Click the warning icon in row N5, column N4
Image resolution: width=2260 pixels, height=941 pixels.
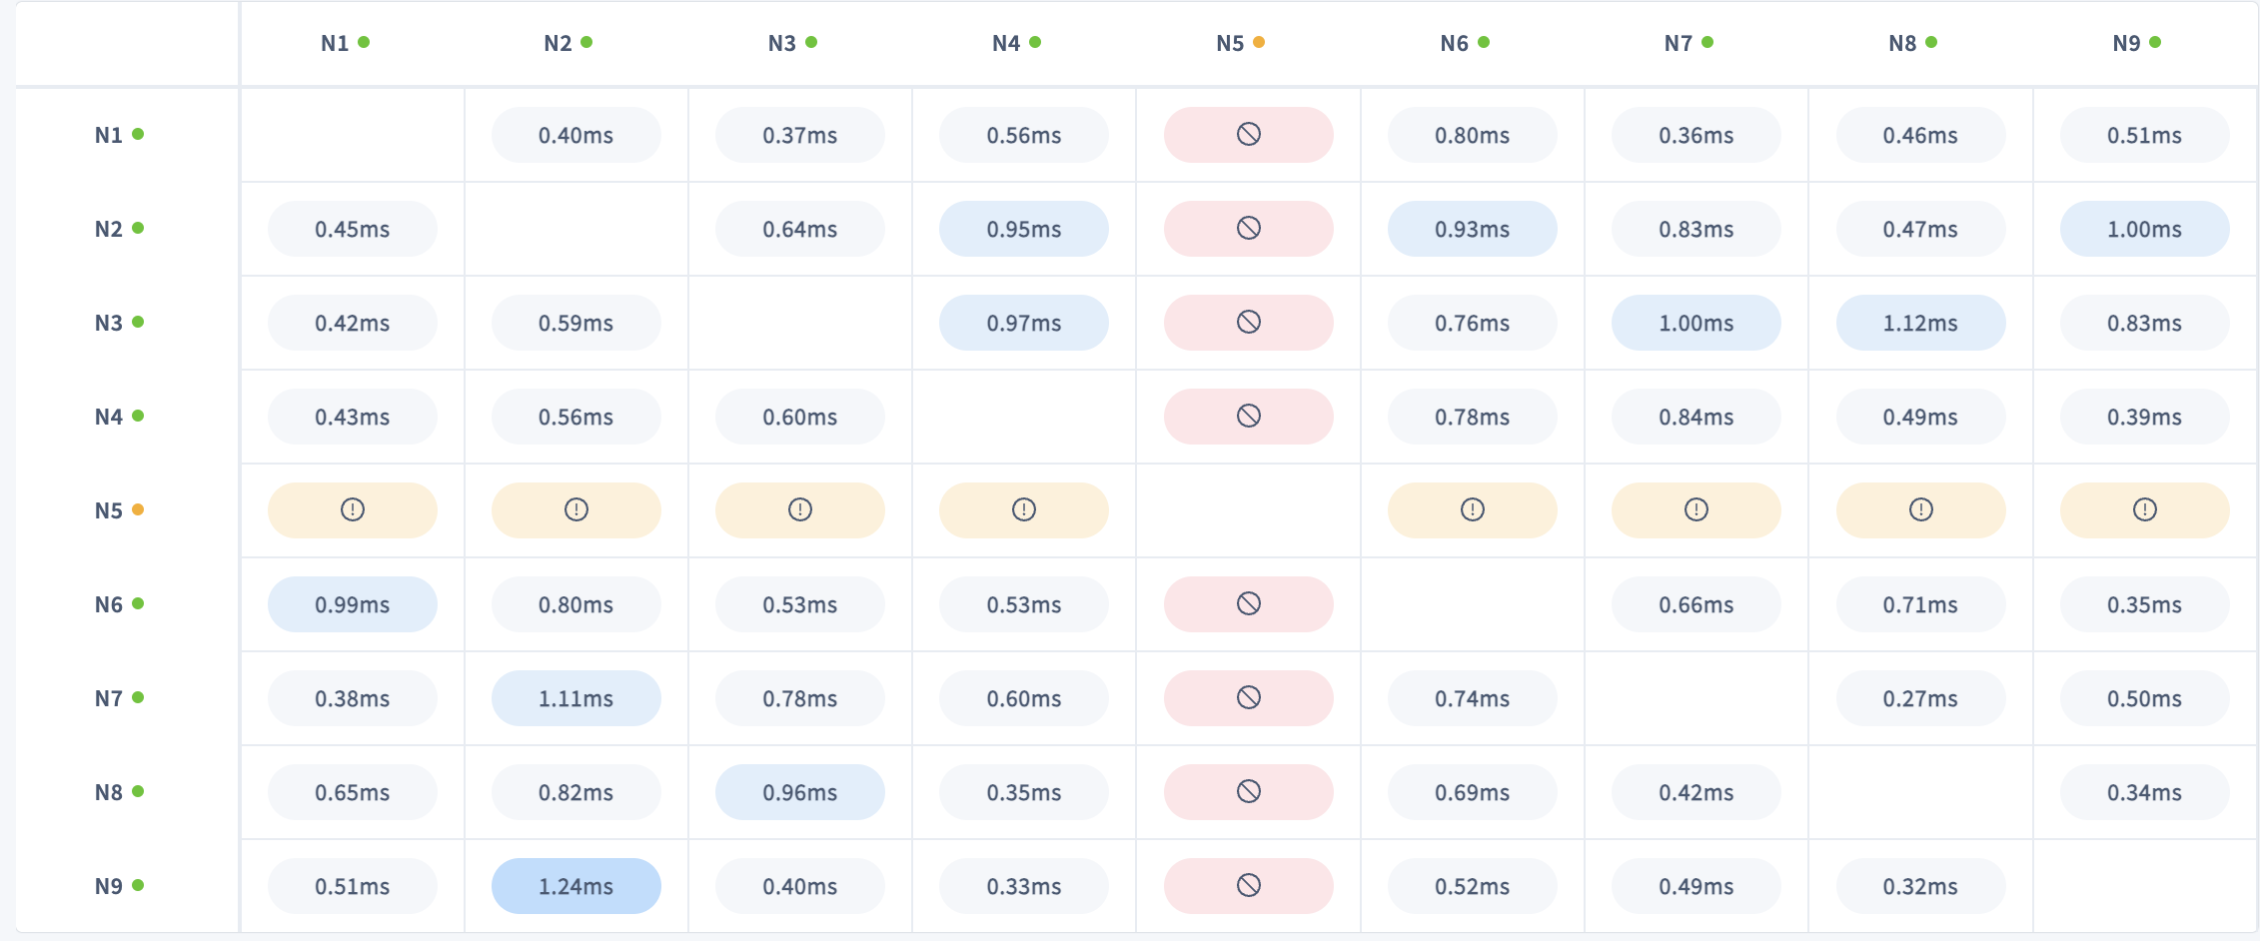pos(1023,510)
